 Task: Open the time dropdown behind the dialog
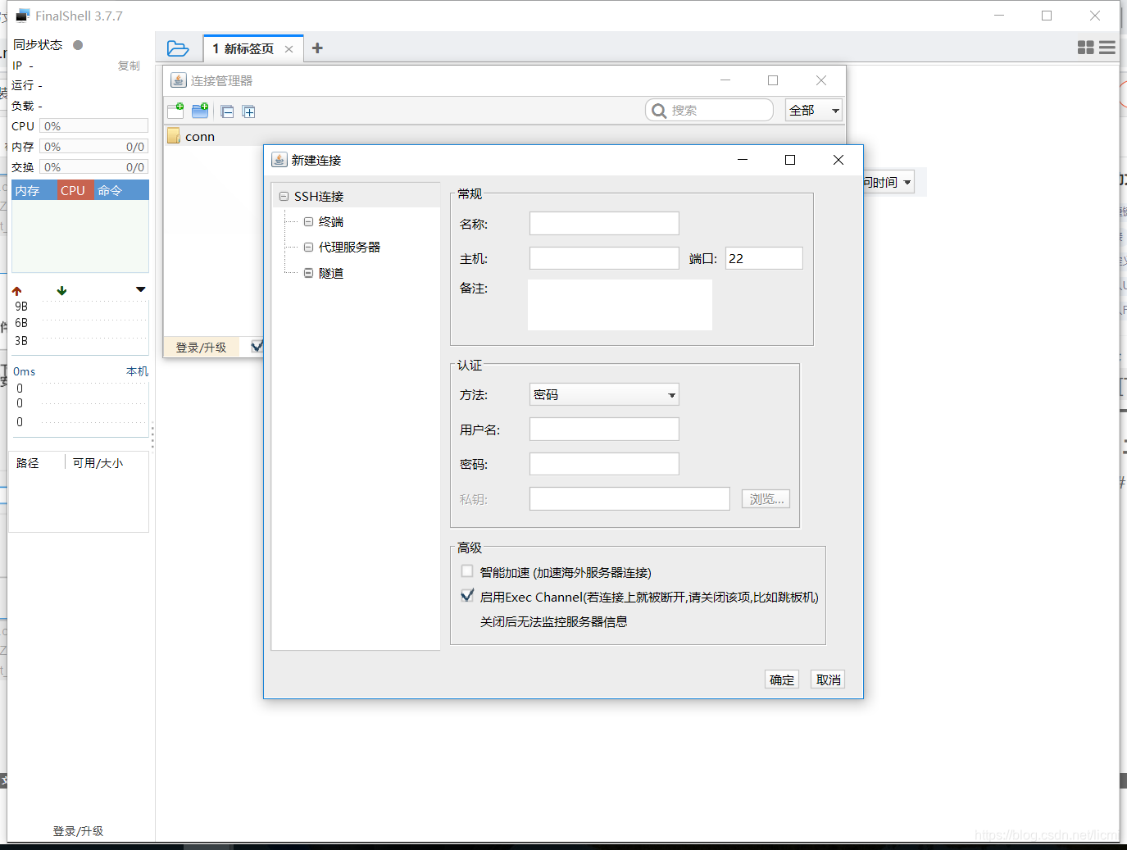(907, 183)
